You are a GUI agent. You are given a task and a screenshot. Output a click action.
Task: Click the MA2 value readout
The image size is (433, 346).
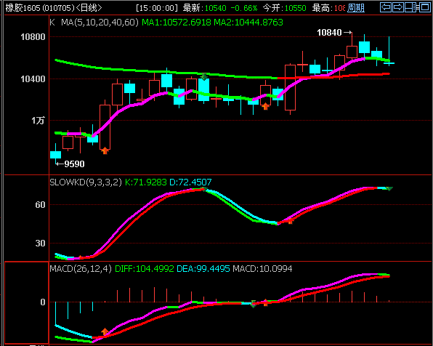tap(248, 22)
